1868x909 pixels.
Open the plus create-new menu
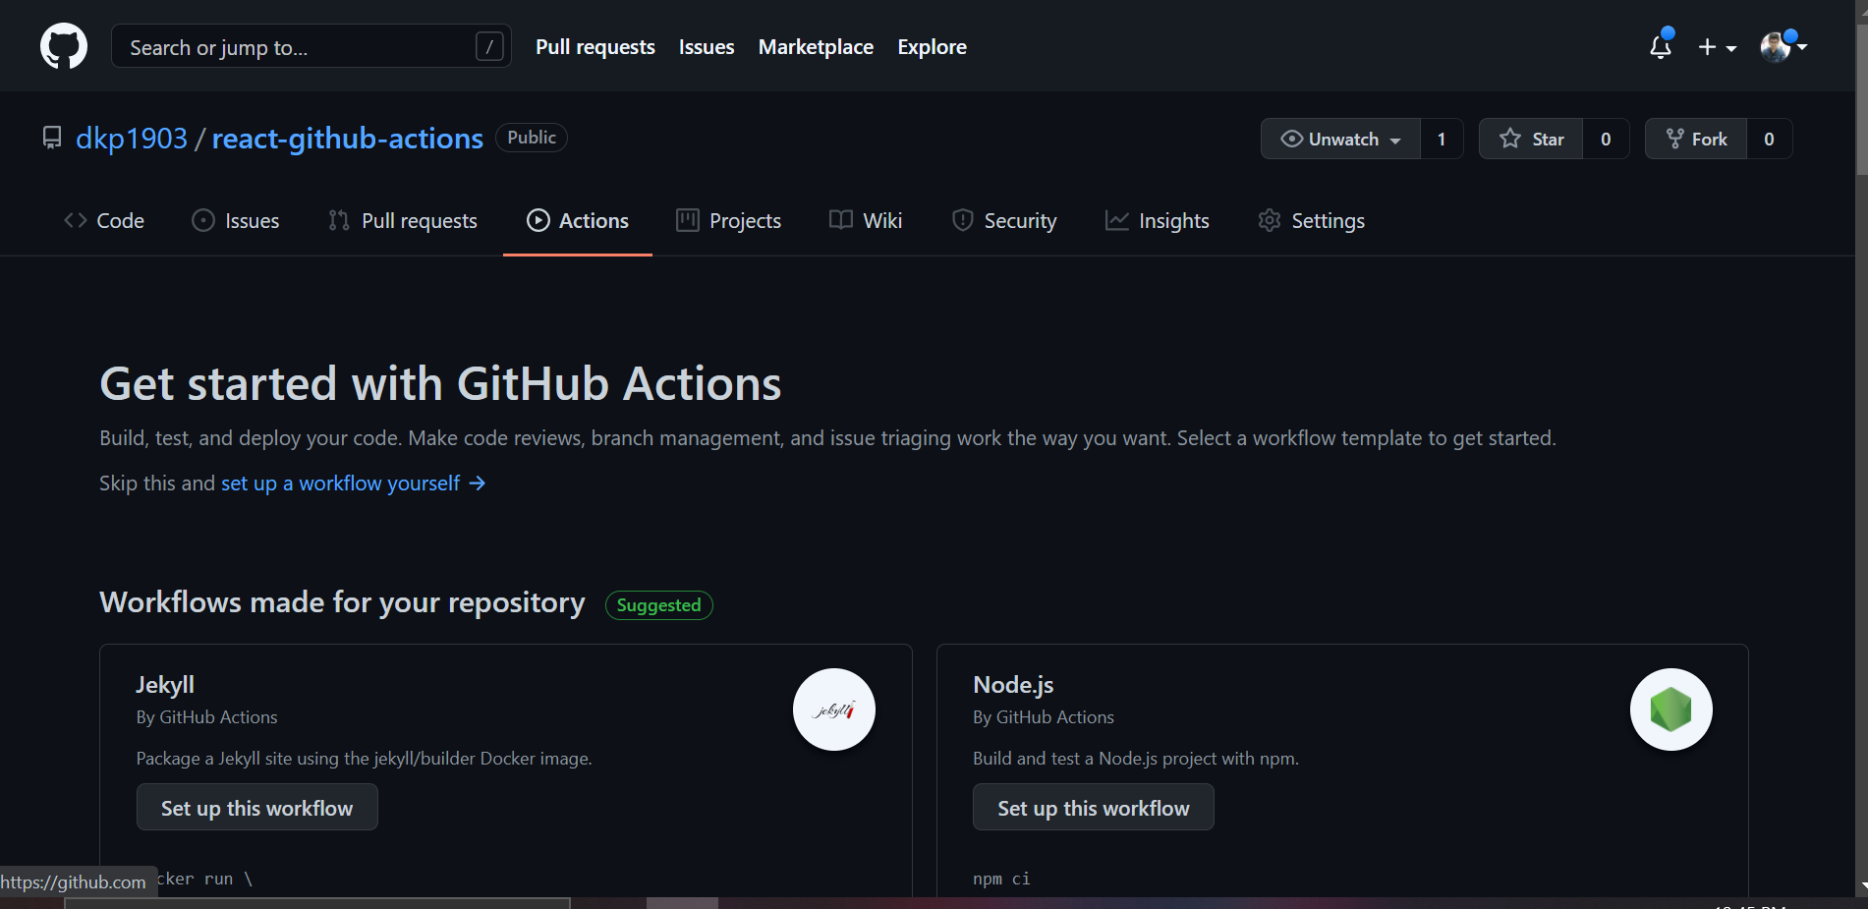pos(1717,47)
